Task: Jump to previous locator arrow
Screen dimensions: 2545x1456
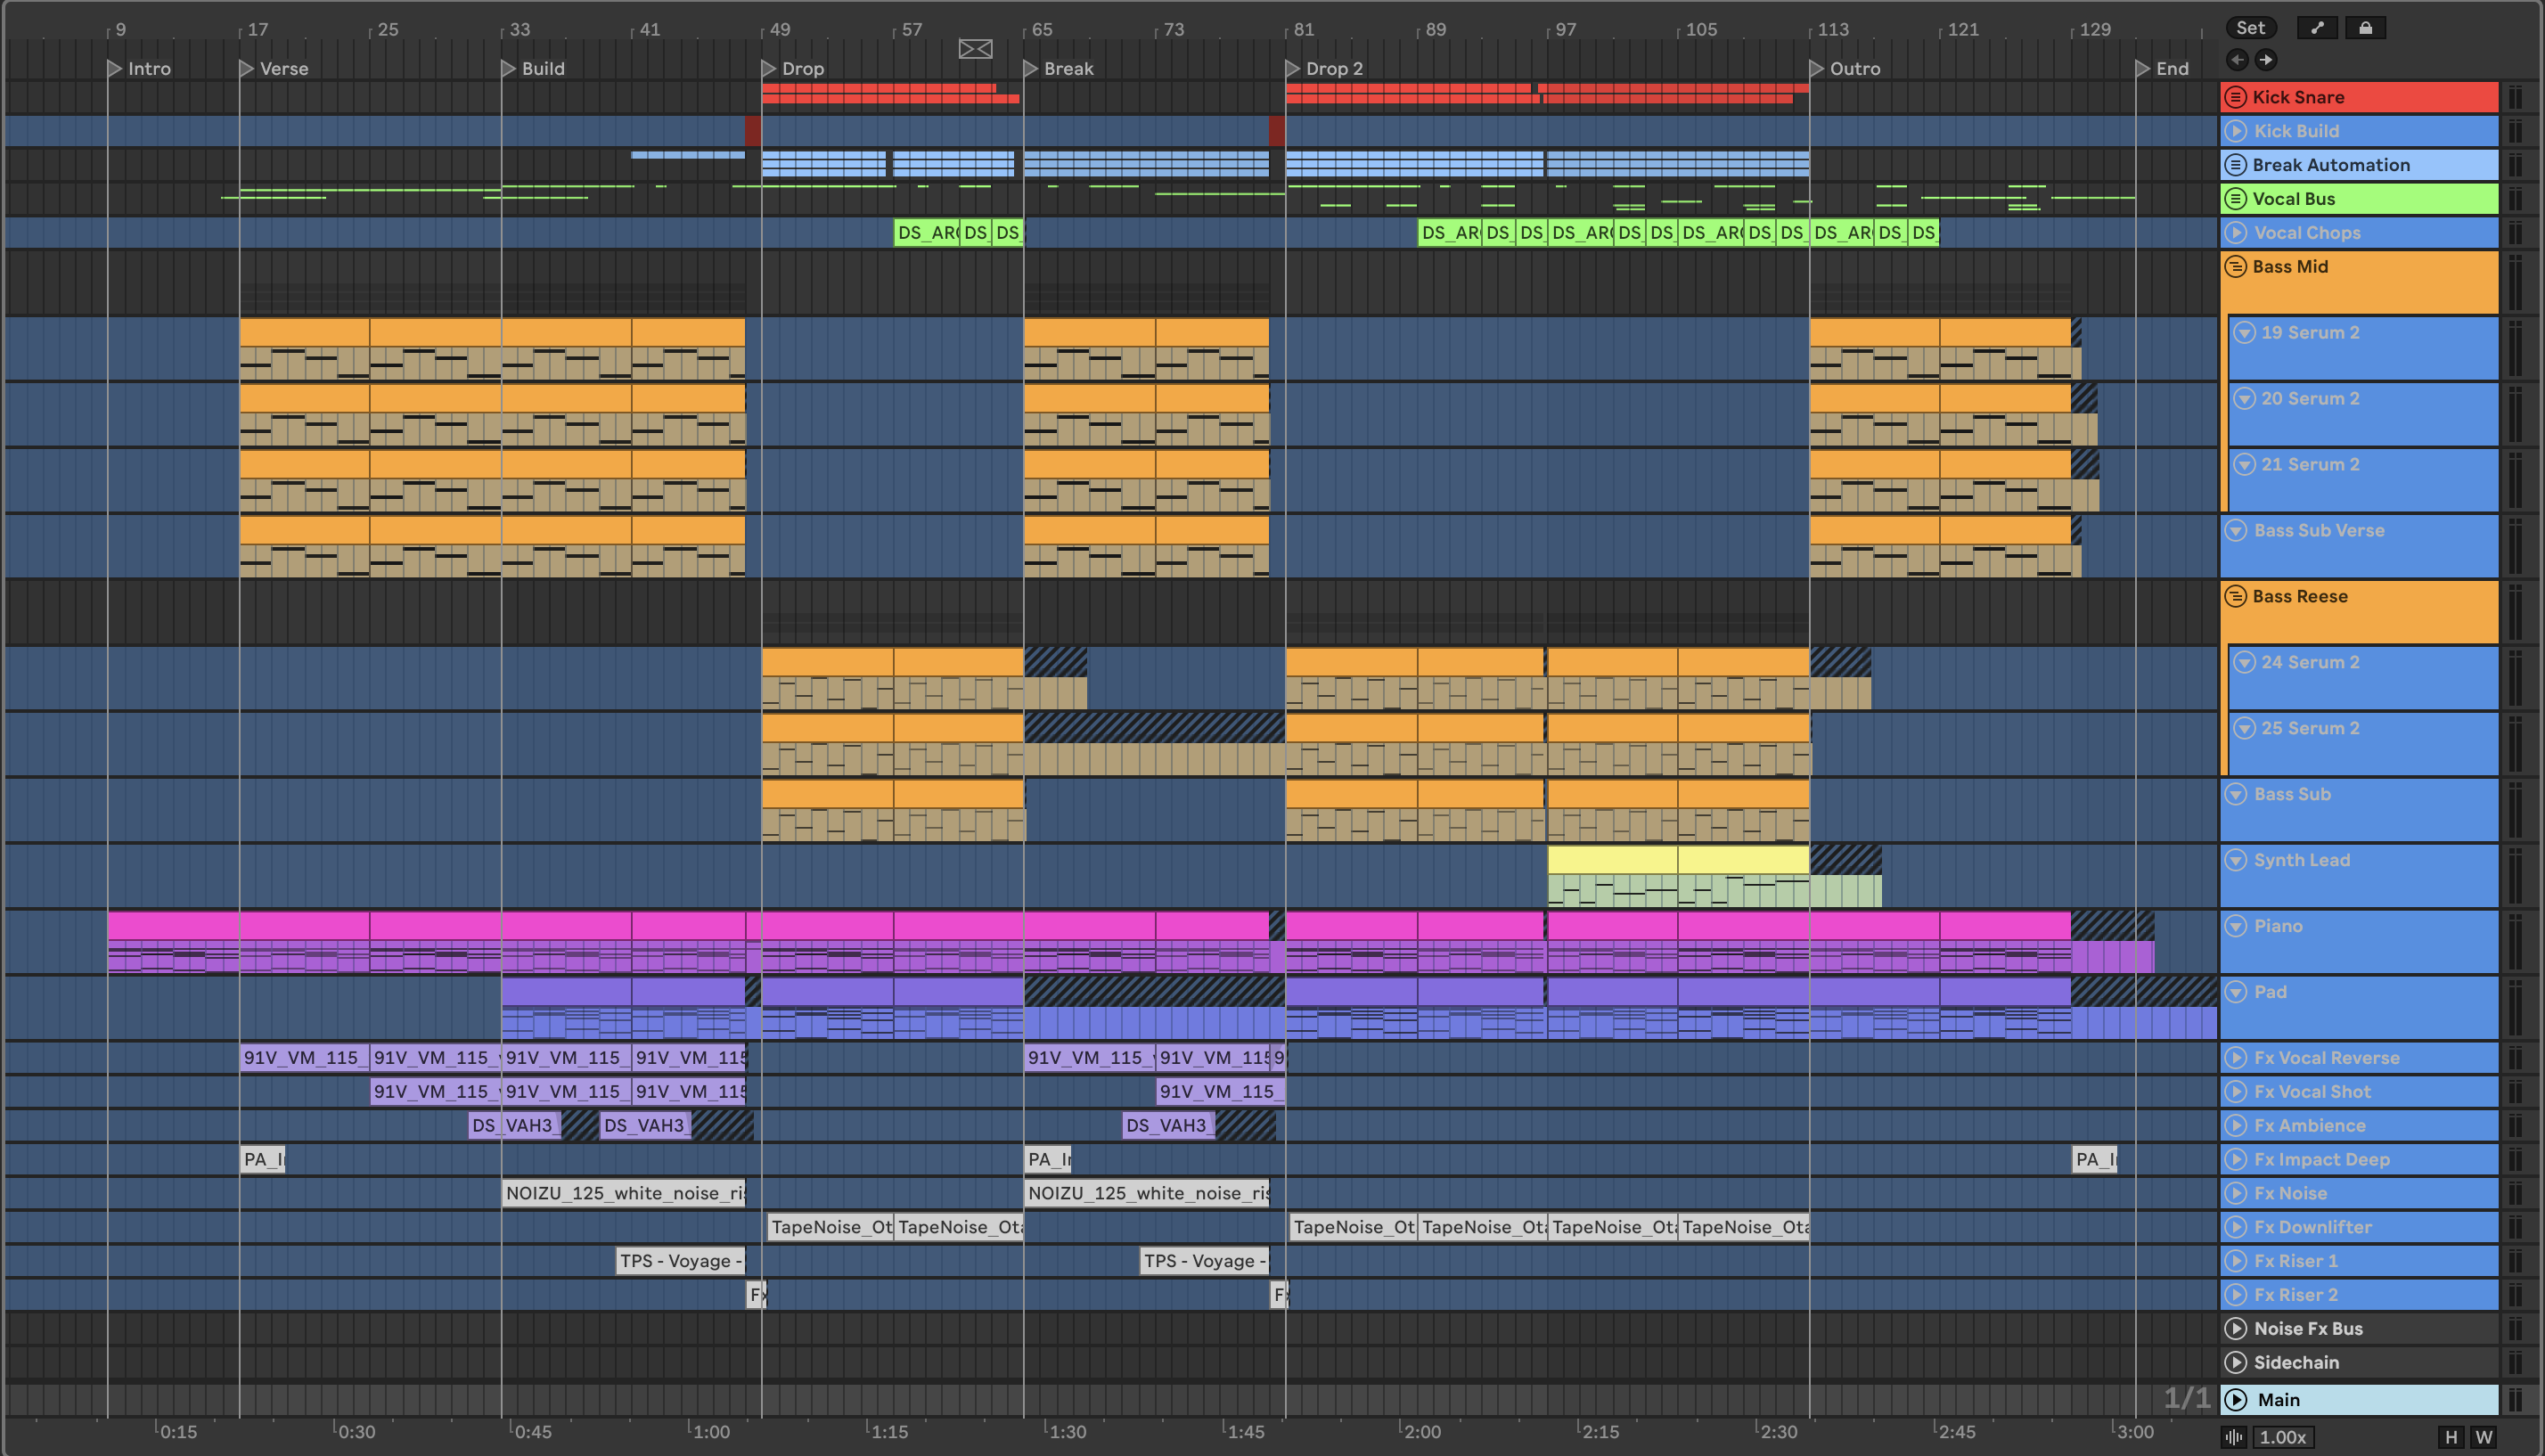Action: [x=2237, y=60]
